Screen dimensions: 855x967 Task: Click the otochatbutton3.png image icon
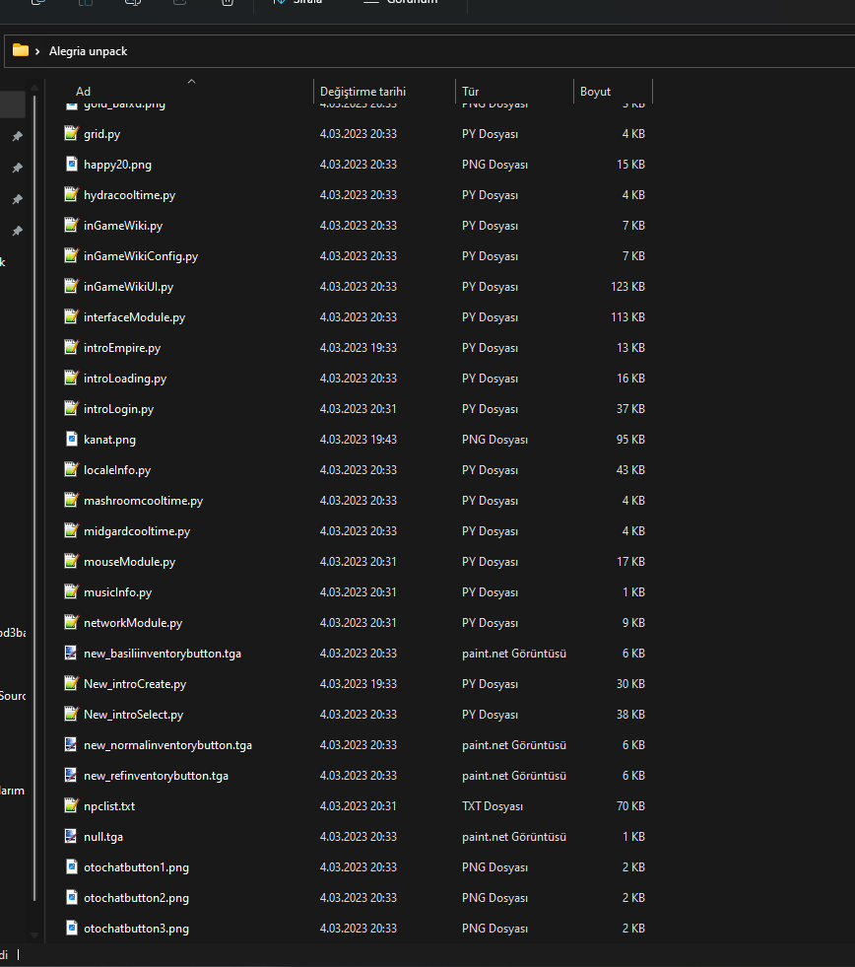(x=72, y=928)
